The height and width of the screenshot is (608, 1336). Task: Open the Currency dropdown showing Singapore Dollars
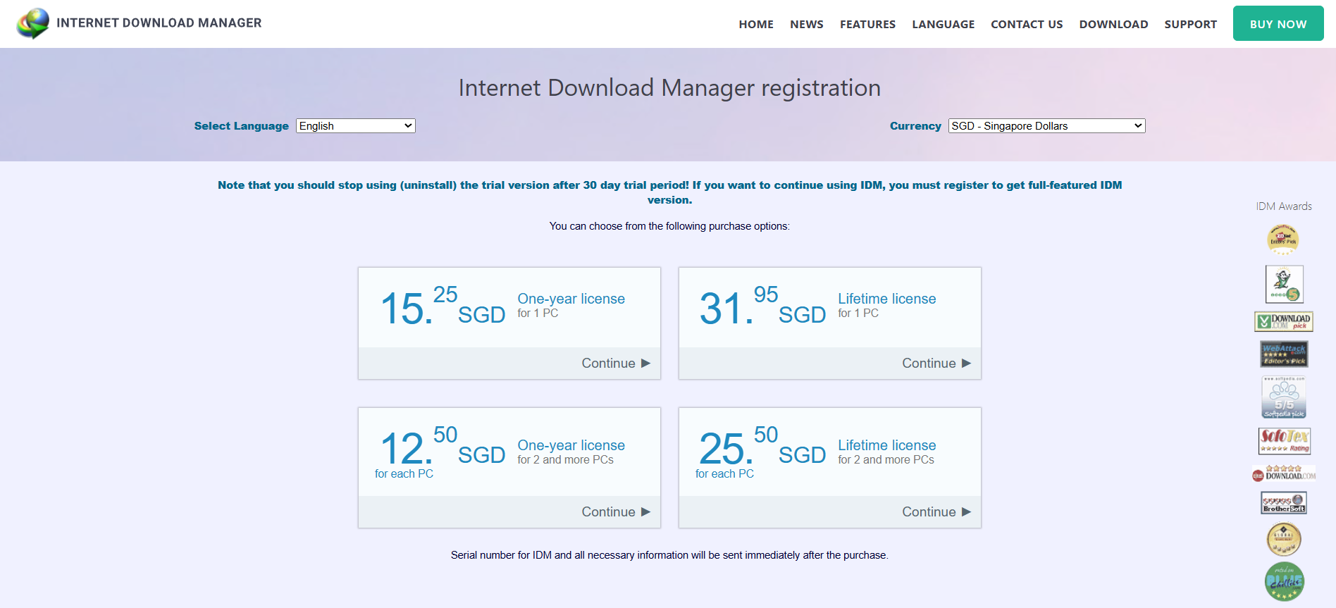click(x=1046, y=125)
